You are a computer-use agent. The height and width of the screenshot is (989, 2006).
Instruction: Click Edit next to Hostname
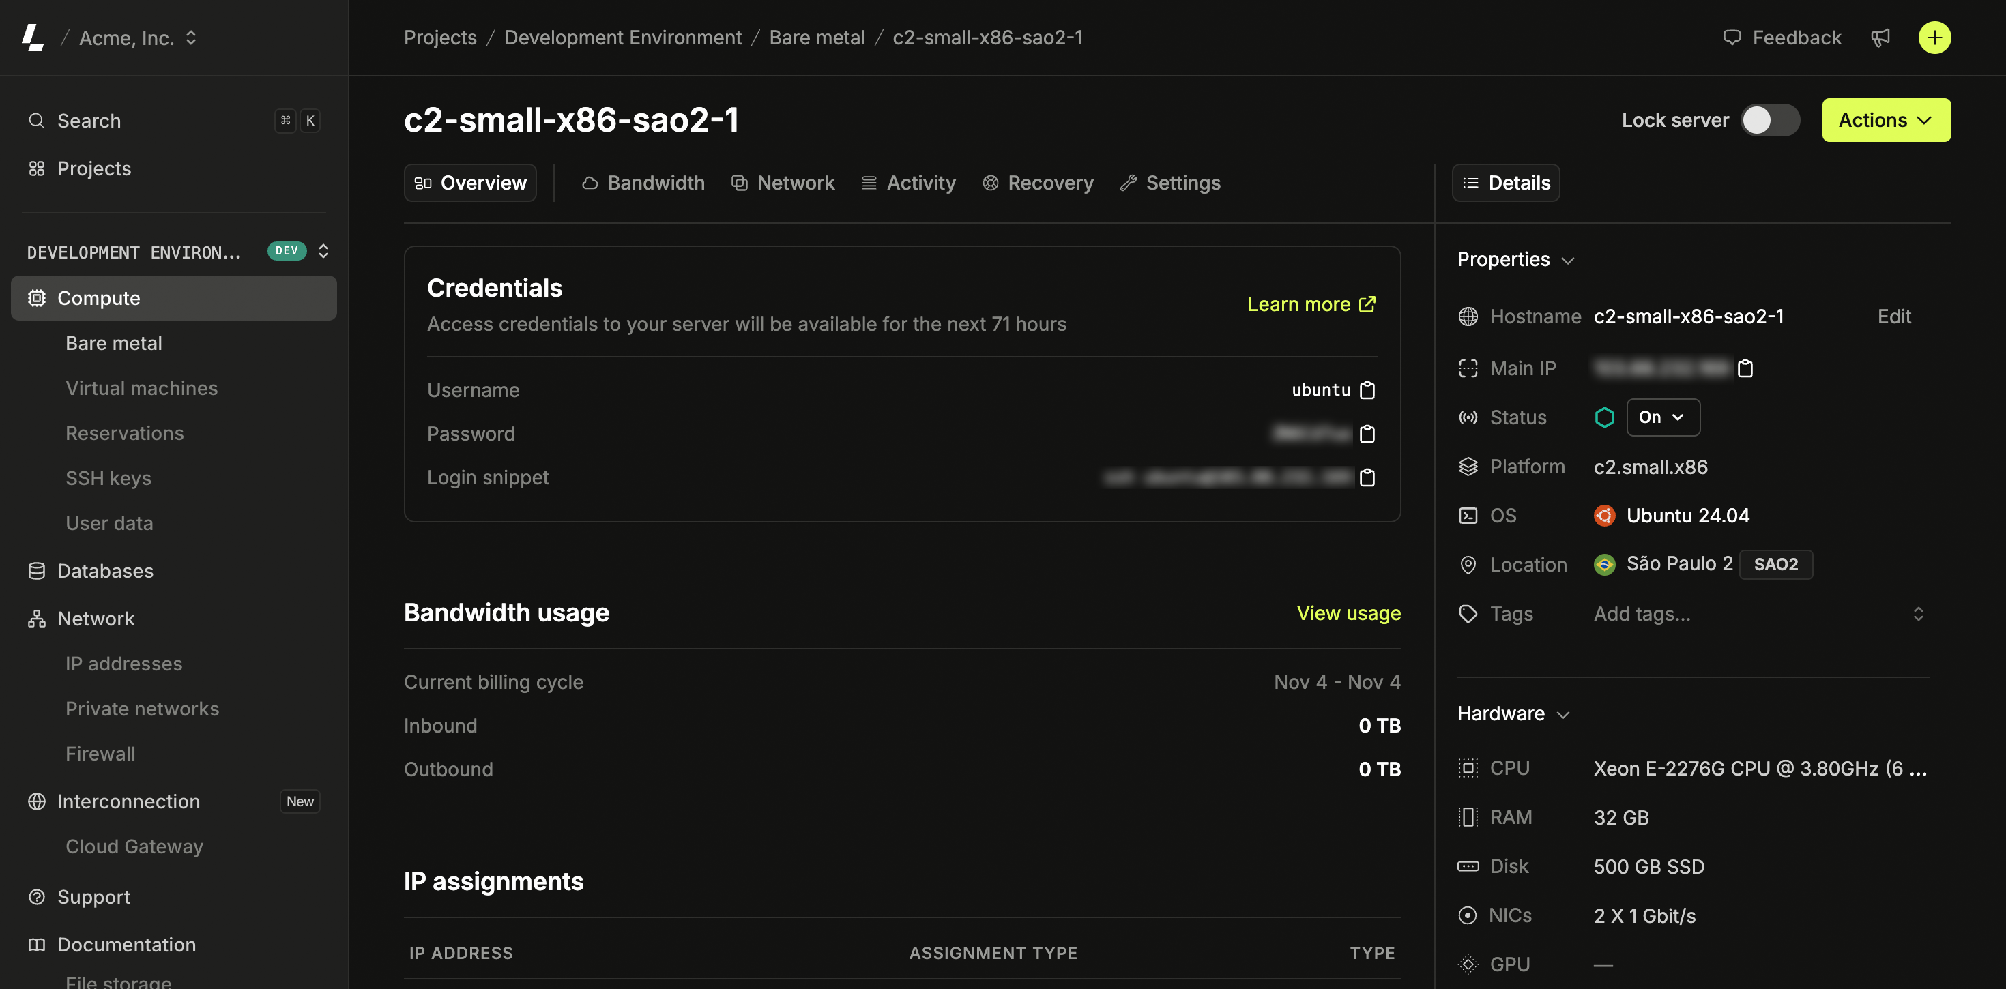coord(1893,316)
